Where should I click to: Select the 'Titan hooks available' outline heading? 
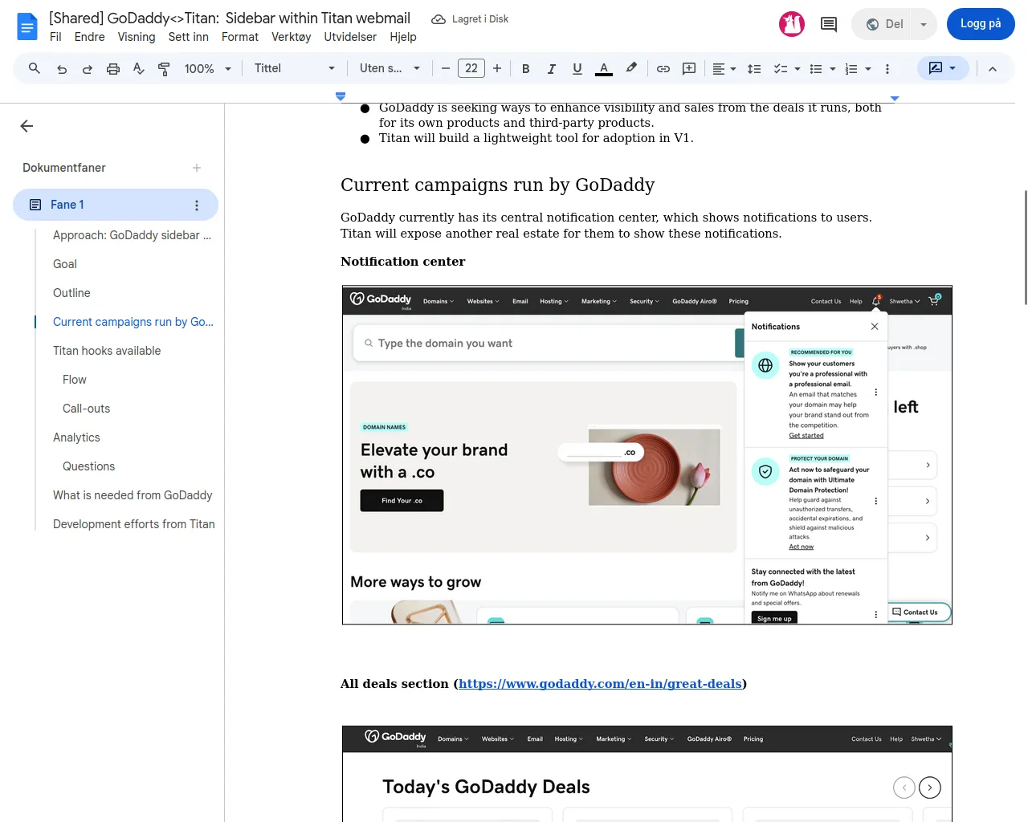tap(107, 351)
